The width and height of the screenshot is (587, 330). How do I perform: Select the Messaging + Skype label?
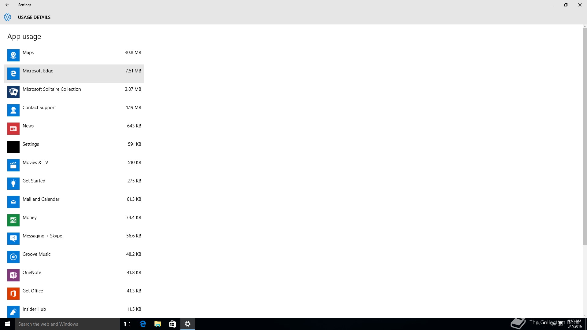pos(42,236)
